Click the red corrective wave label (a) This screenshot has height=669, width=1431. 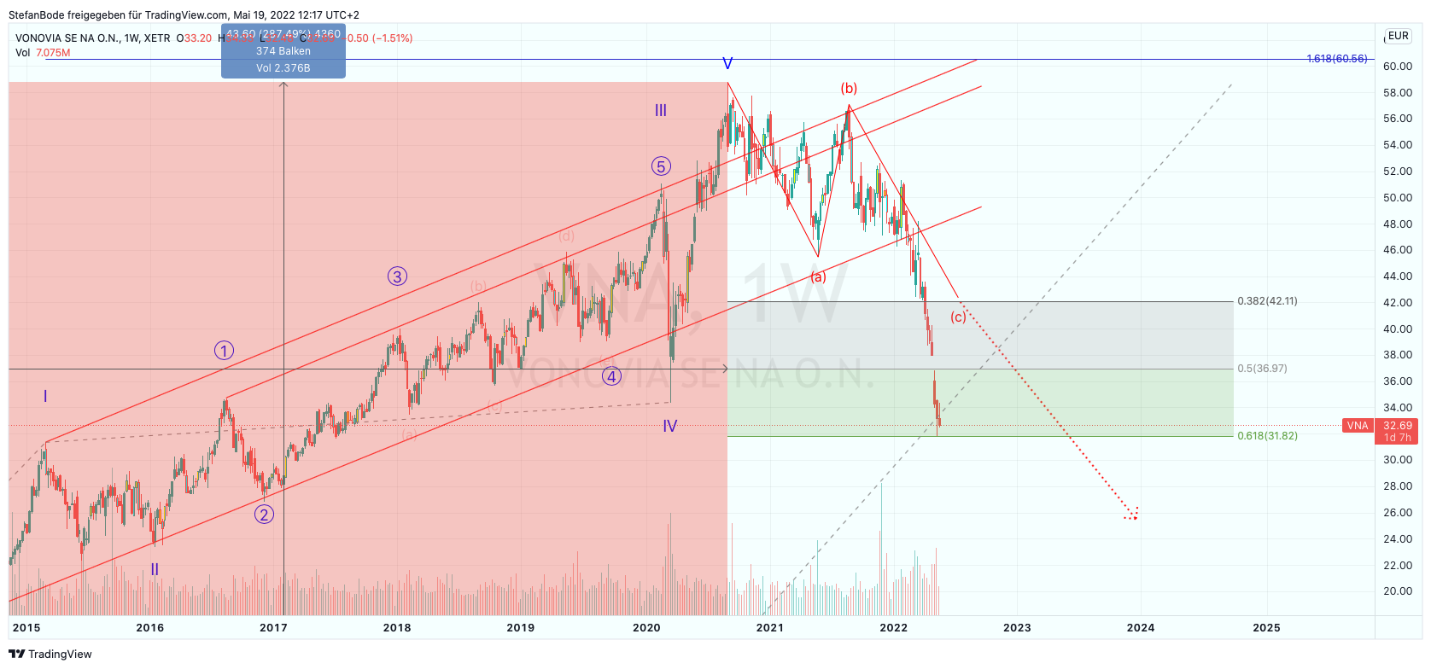(818, 276)
